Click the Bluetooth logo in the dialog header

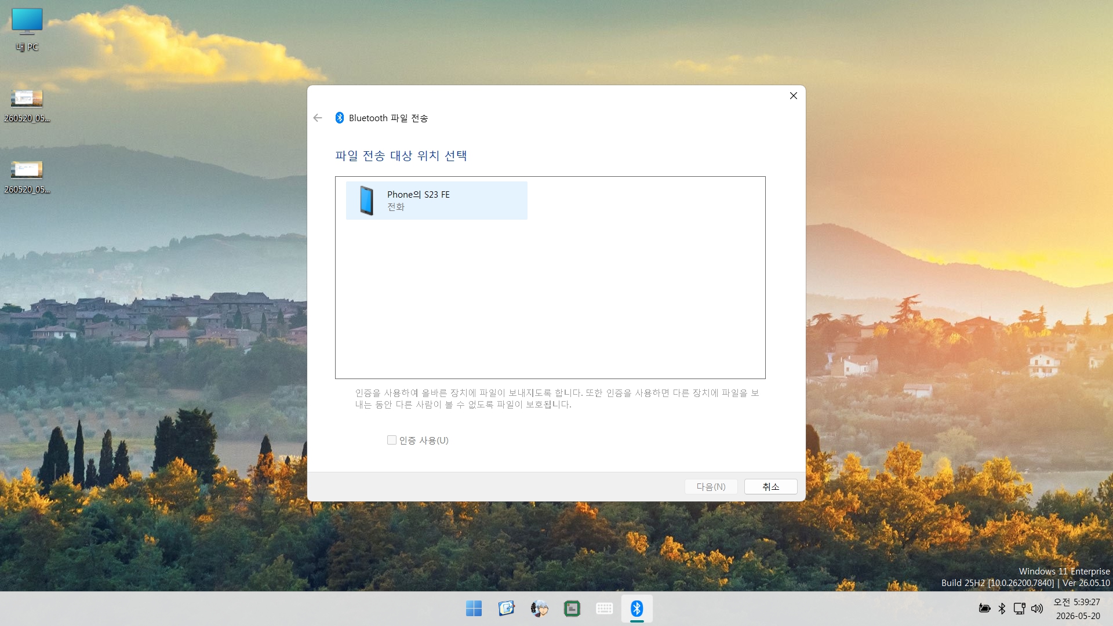click(340, 118)
